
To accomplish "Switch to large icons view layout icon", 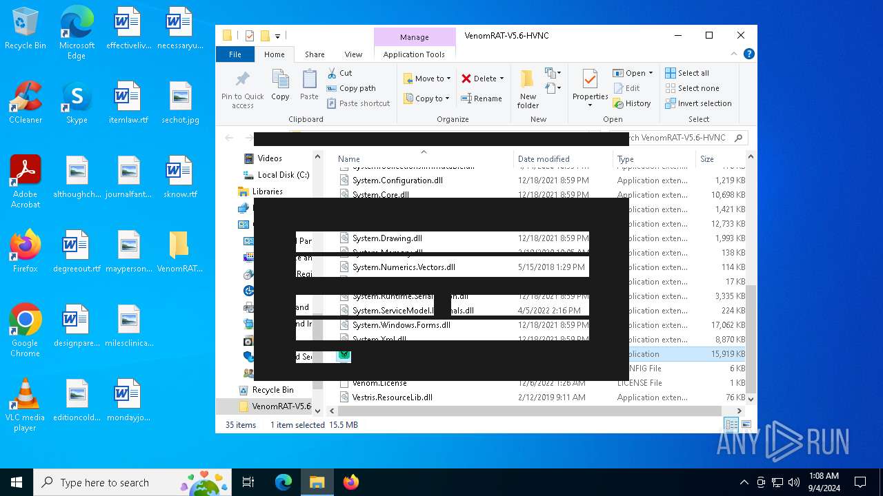I will (x=746, y=425).
